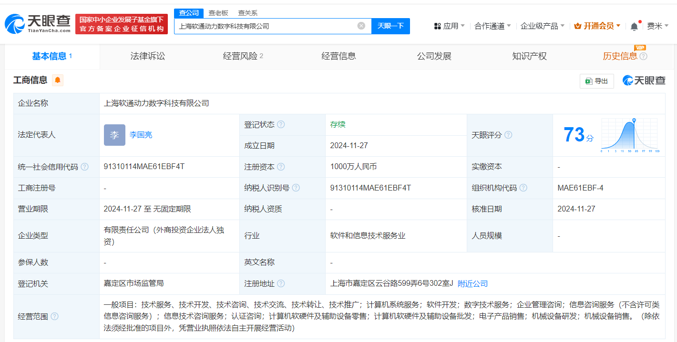The width and height of the screenshot is (677, 342).
Task: Open the 附近公司 link
Action: pyautogui.click(x=472, y=283)
